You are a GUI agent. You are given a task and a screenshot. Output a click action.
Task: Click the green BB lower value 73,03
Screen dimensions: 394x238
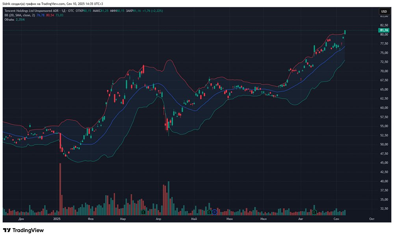pyautogui.click(x=59, y=15)
